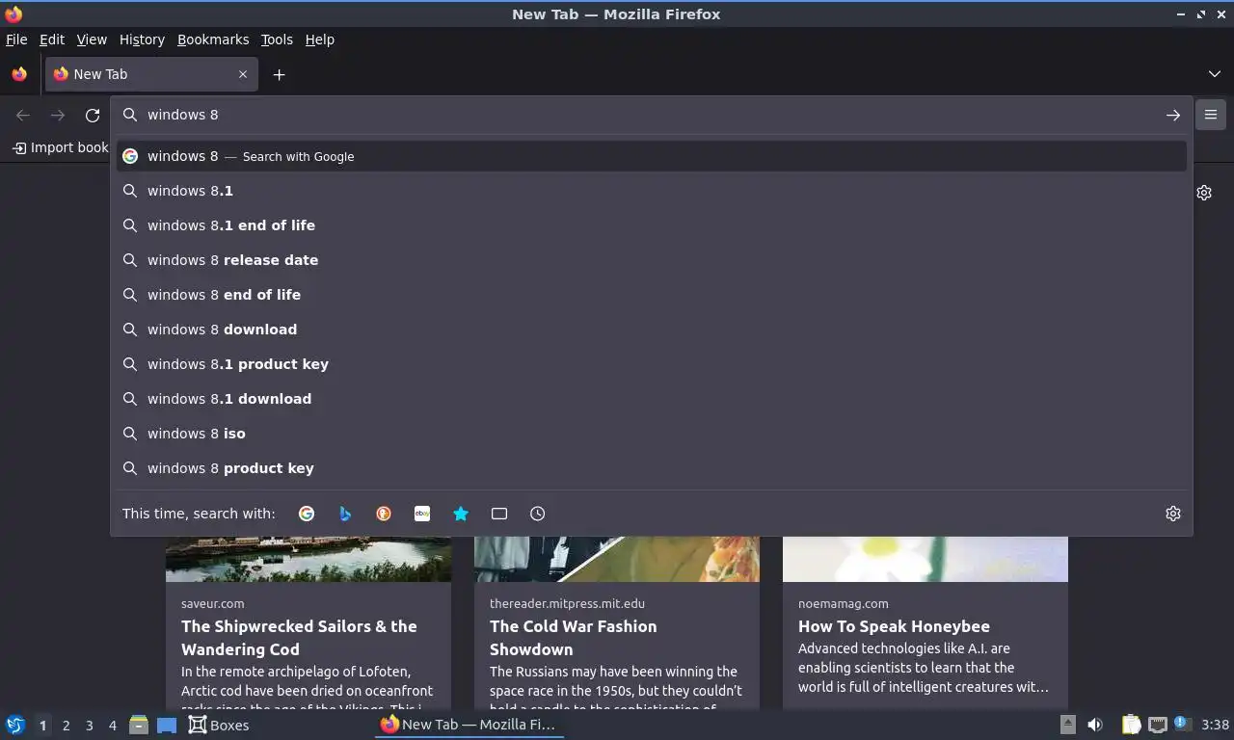Click the show desktop icon in the panel
This screenshot has width=1234, height=740.
tap(167, 725)
